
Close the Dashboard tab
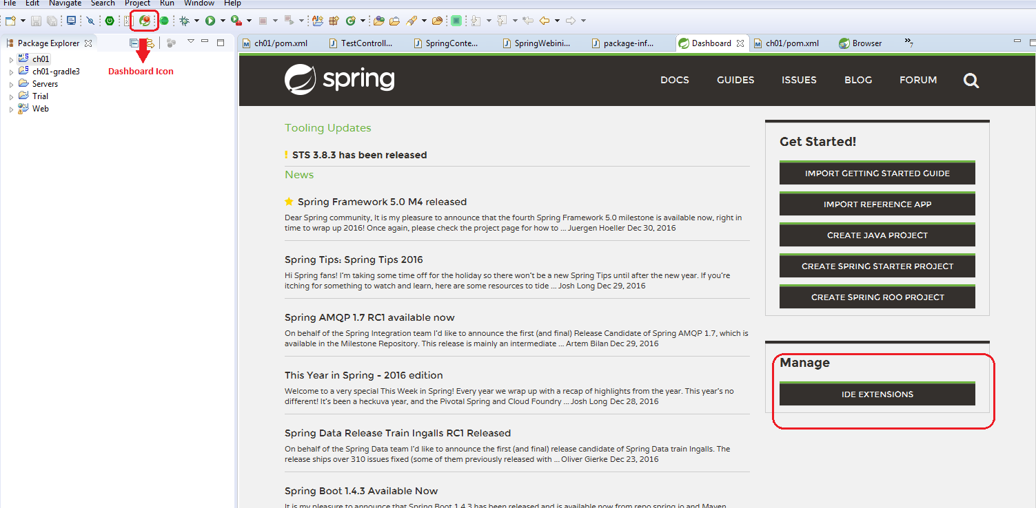(x=740, y=43)
